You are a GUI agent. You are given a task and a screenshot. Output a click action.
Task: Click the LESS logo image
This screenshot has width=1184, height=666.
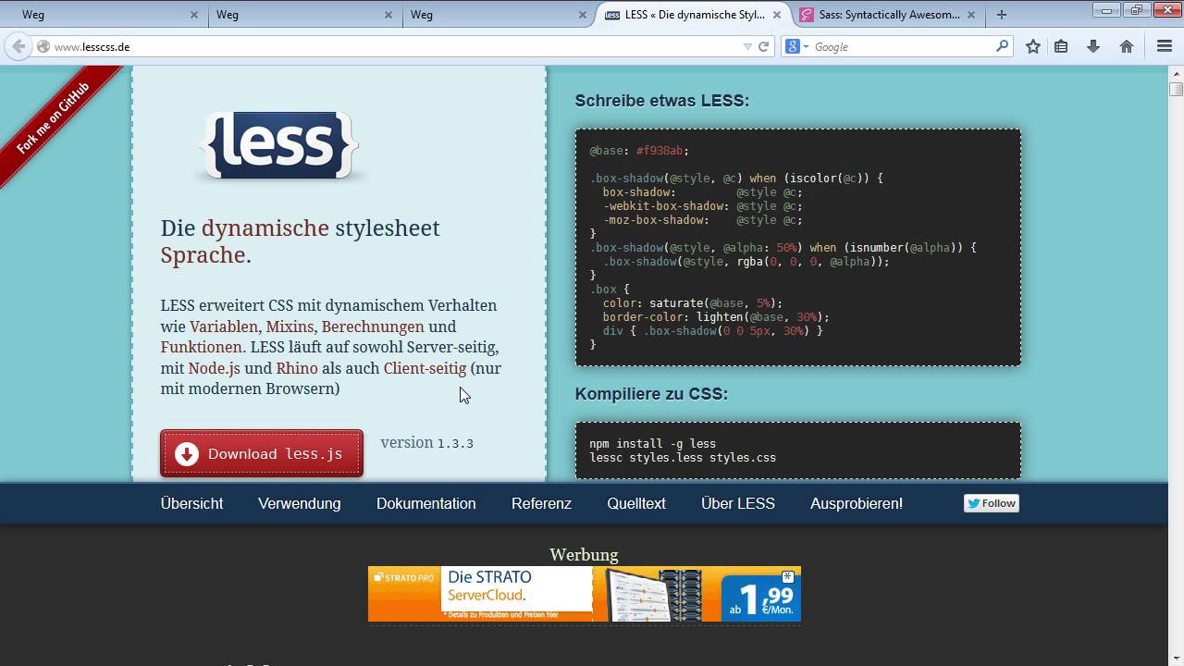coord(278,145)
